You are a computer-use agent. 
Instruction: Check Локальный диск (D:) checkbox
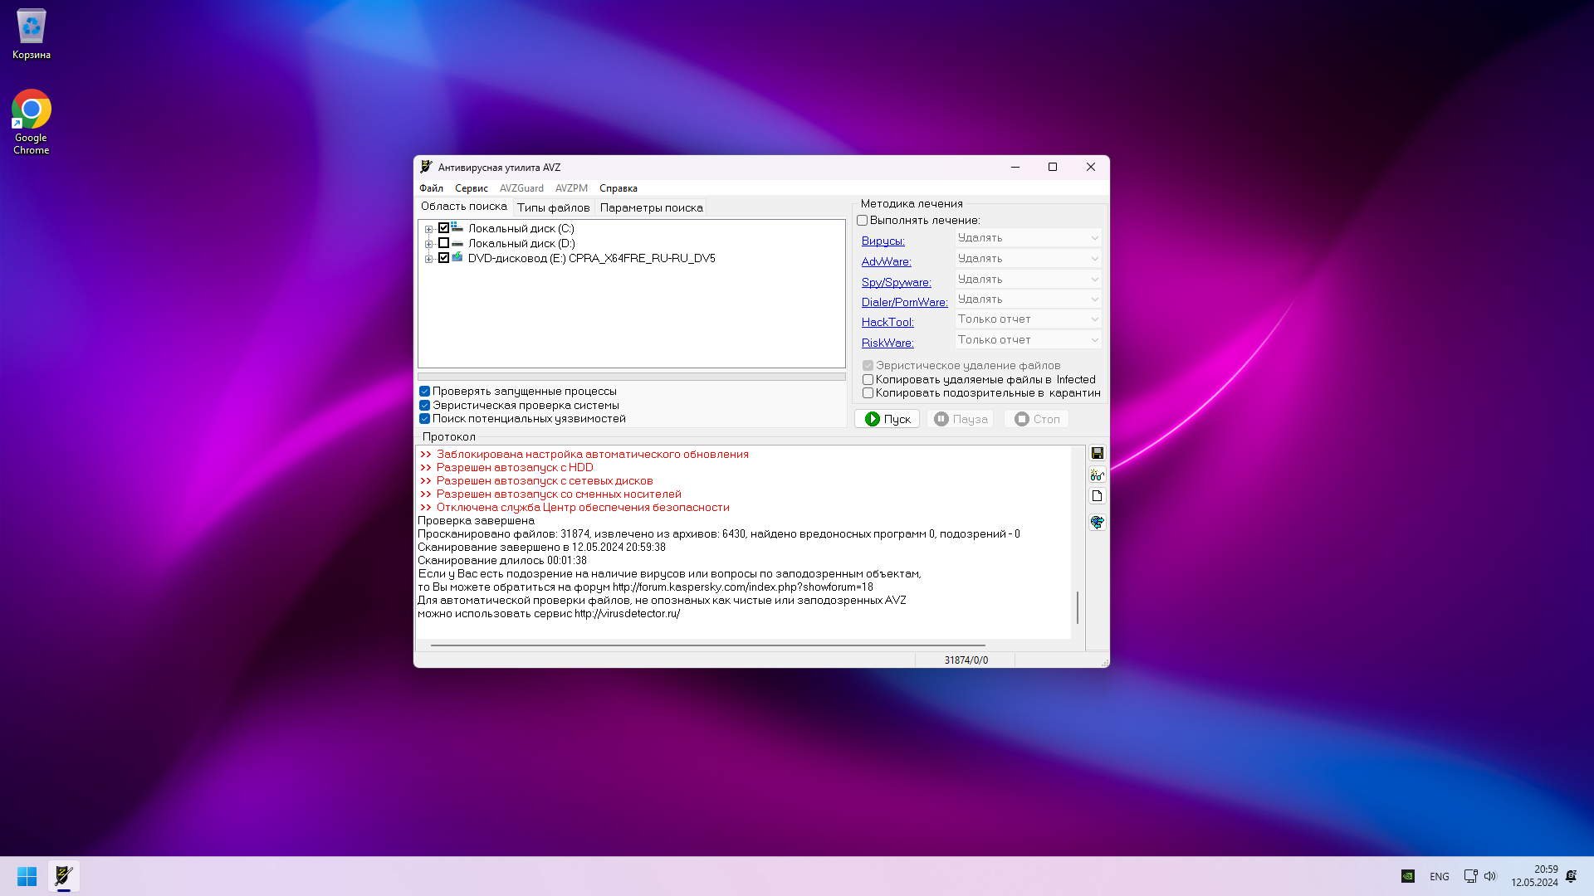tap(443, 243)
